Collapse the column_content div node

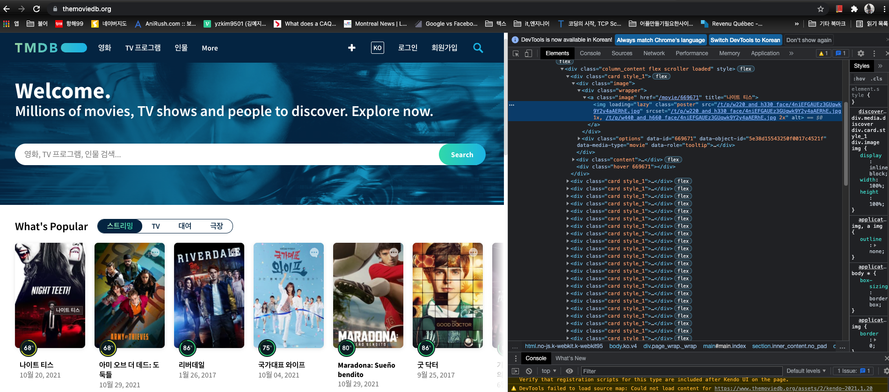[x=562, y=69]
